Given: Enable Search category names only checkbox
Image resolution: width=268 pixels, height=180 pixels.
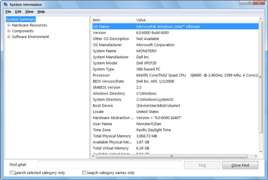Looking at the screenshot, I should [84, 172].
